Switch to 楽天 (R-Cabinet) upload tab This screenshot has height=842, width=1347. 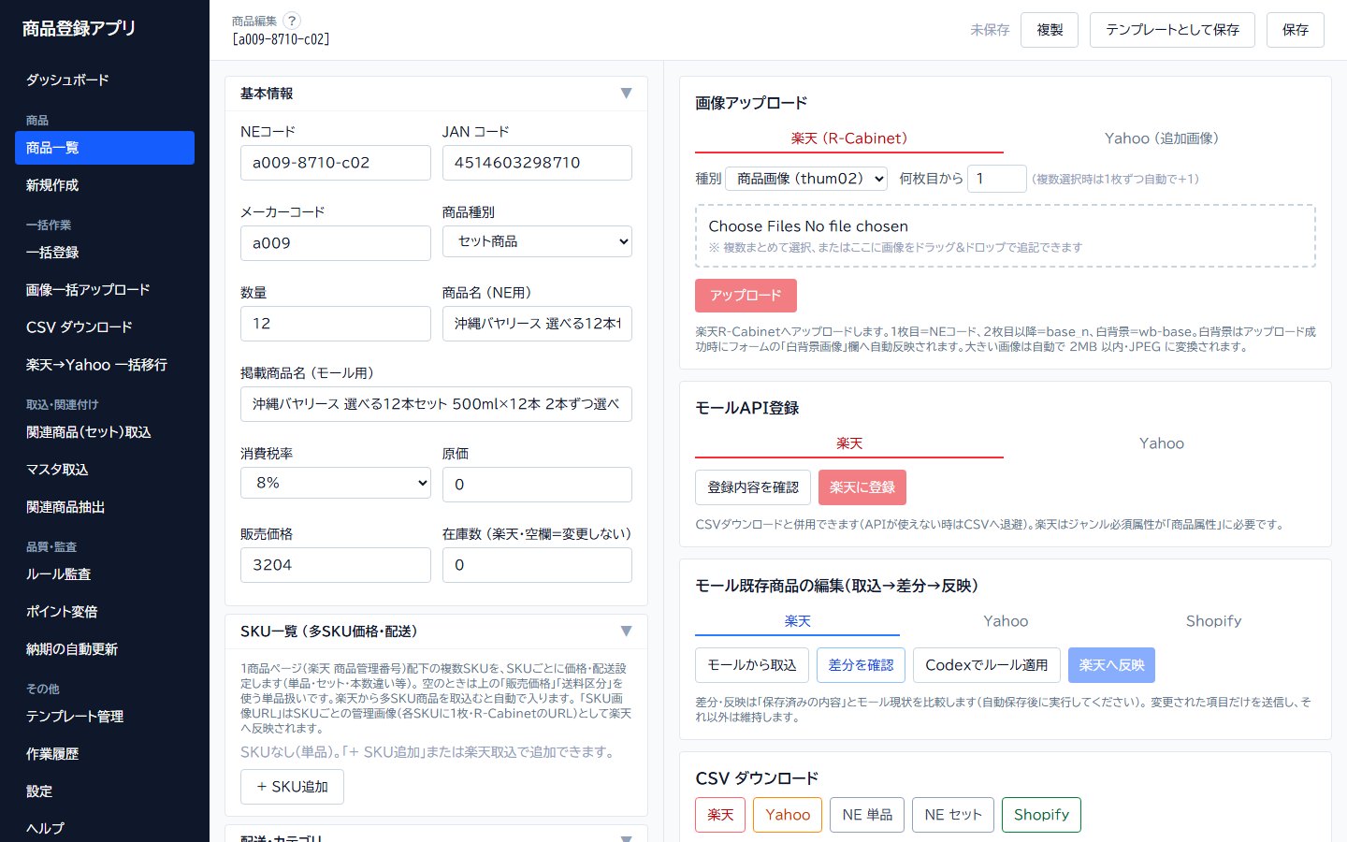pos(849,138)
